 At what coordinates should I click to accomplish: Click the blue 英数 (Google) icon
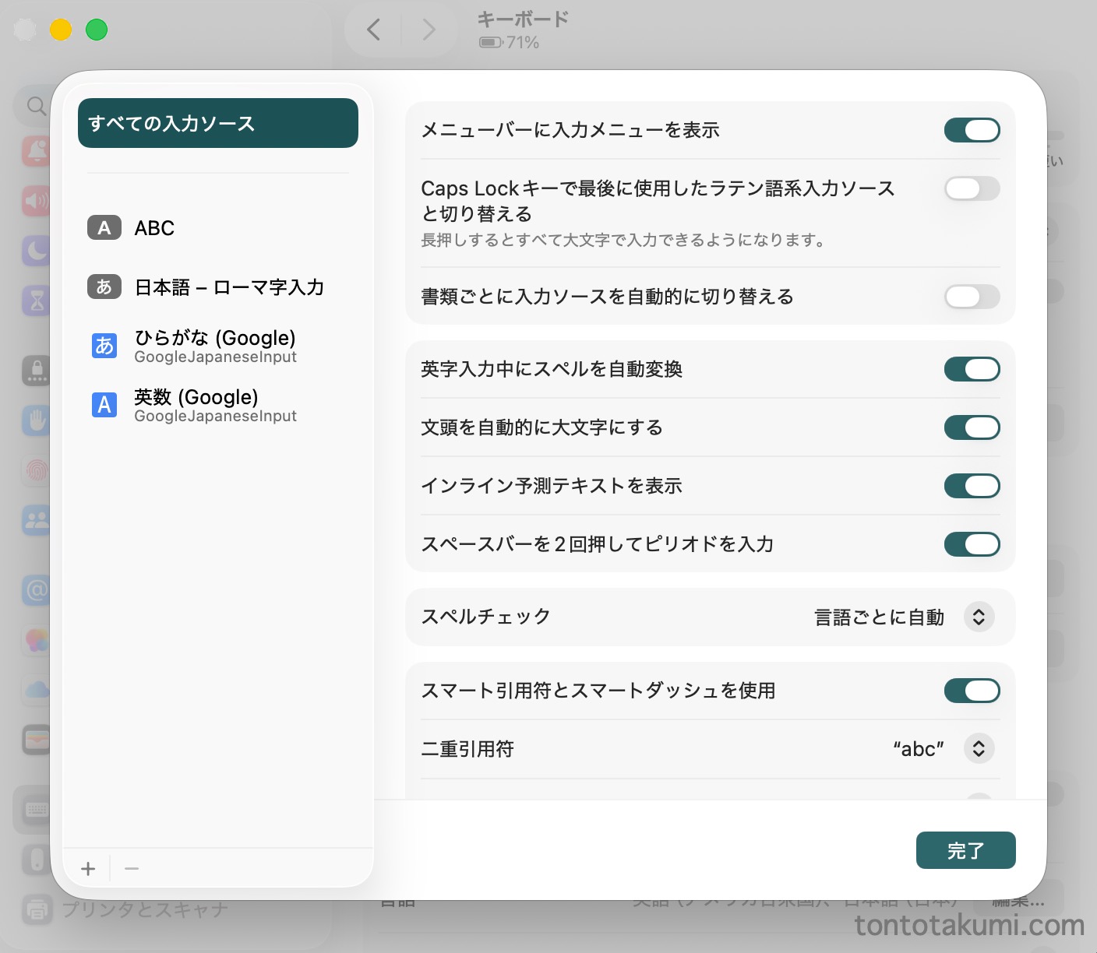point(104,405)
